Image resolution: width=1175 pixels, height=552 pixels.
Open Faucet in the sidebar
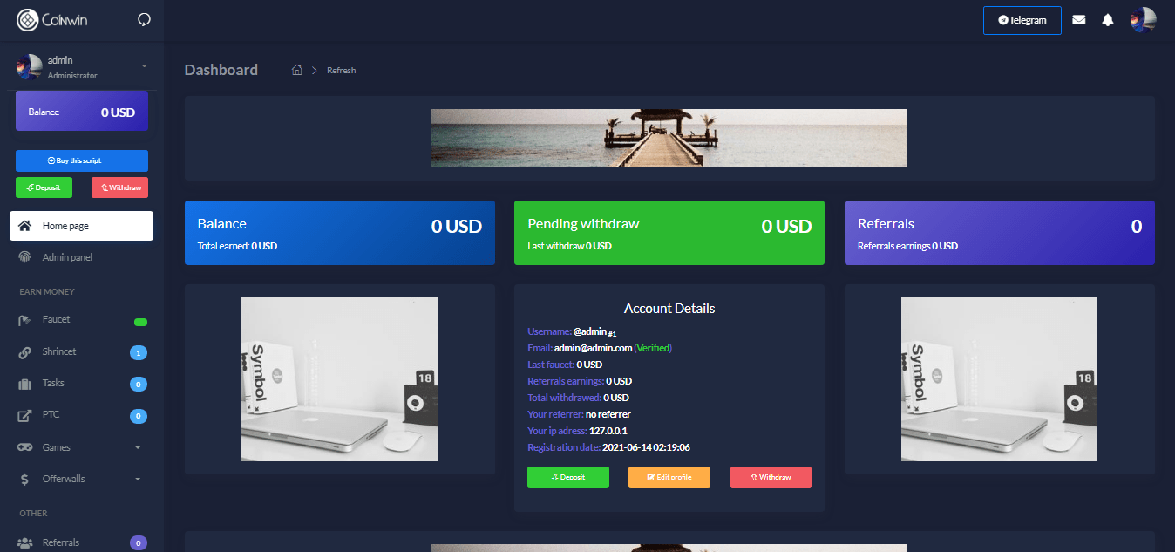tap(56, 320)
